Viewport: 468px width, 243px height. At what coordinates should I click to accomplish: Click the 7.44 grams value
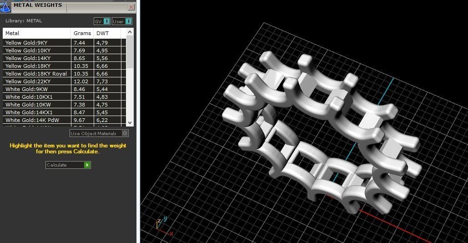(x=80, y=43)
